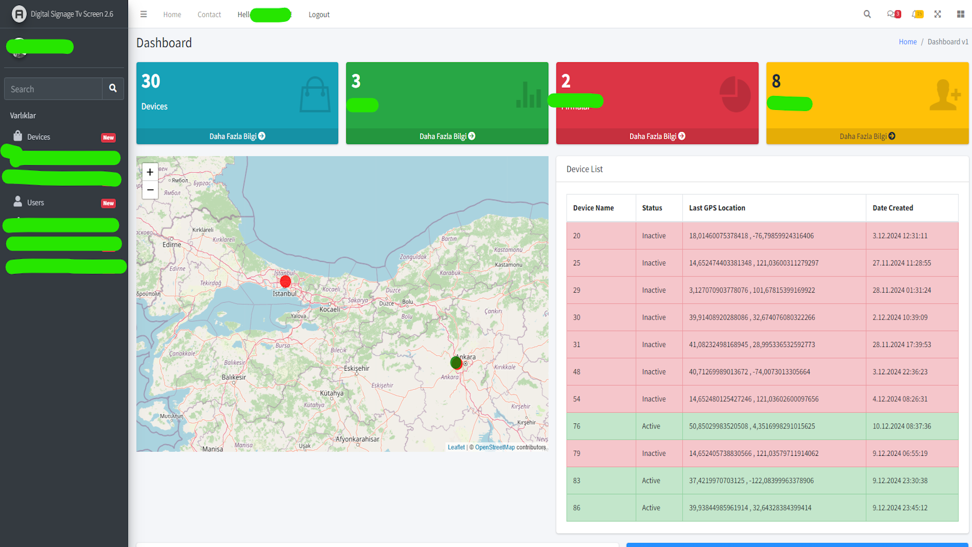Image resolution: width=972 pixels, height=547 pixels.
Task: Click the pie chart icon on the red card
Action: pos(735,94)
